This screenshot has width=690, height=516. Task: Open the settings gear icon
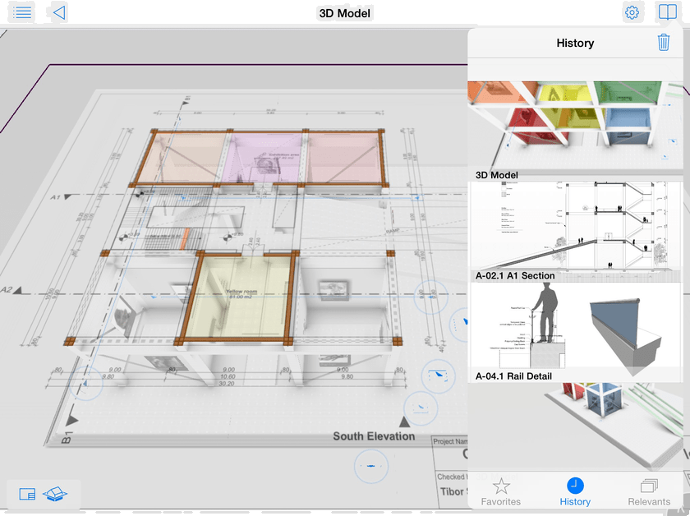632,12
